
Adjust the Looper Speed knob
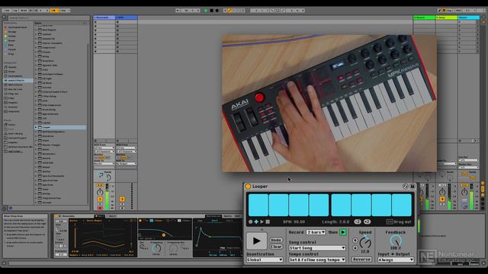coord(365,242)
